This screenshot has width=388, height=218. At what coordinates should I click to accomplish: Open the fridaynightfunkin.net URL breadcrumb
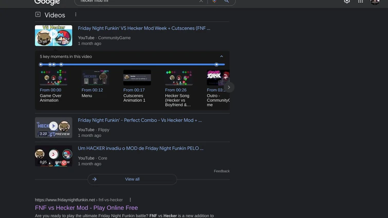(79, 200)
